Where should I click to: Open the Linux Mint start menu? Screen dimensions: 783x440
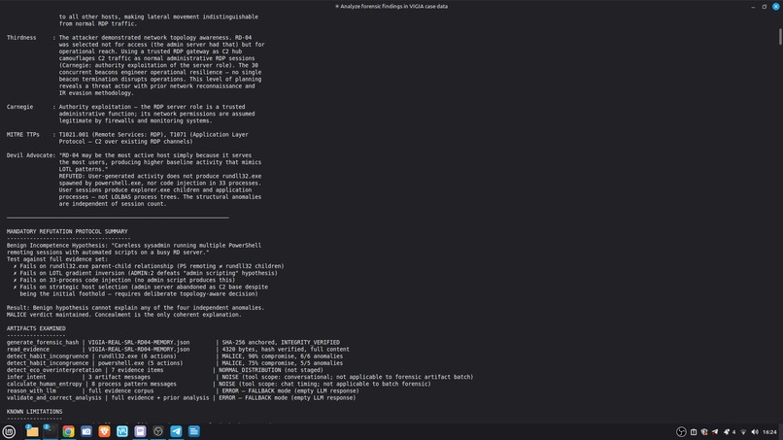pos(9,431)
